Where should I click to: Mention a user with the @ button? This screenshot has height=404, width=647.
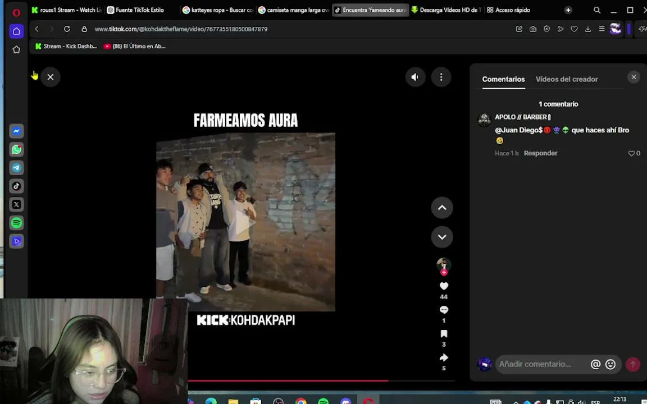point(595,364)
